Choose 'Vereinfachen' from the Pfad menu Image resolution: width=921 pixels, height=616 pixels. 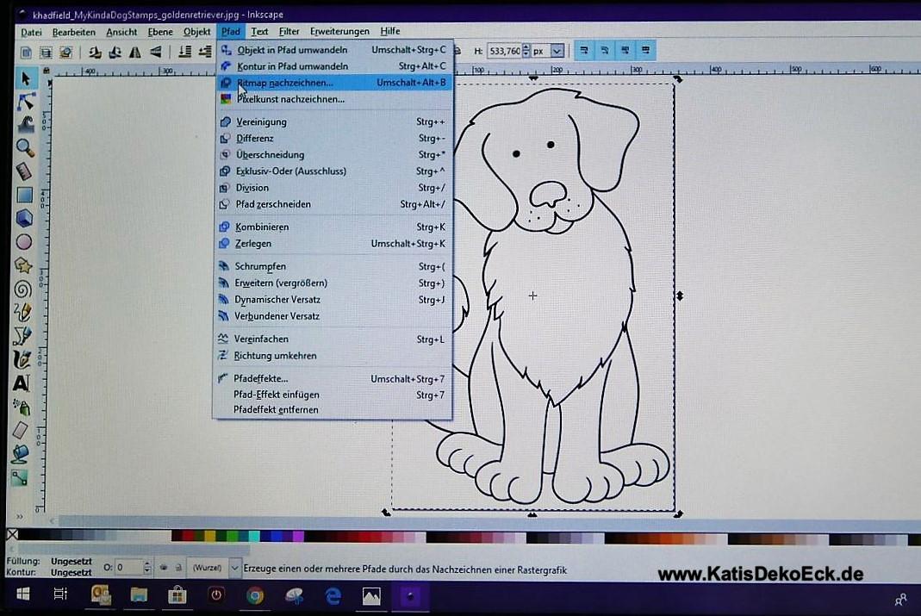click(262, 339)
